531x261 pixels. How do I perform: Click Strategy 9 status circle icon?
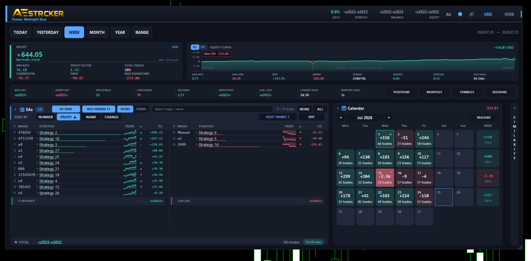coord(197,132)
